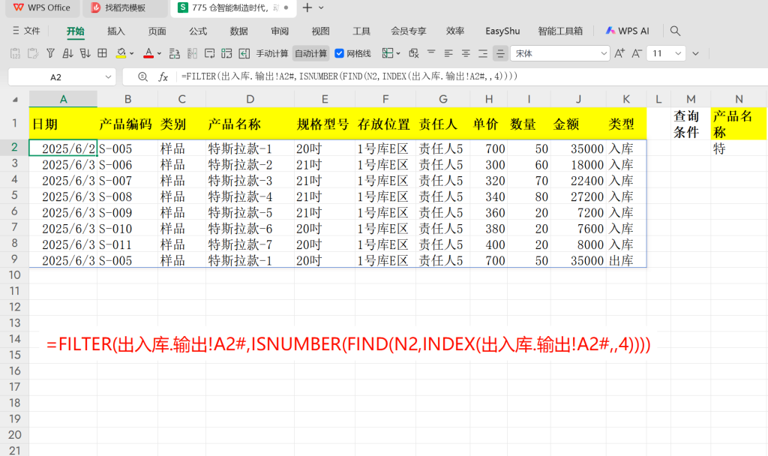
Task: Click the paste values (123) icon
Action: [x=15, y=53]
